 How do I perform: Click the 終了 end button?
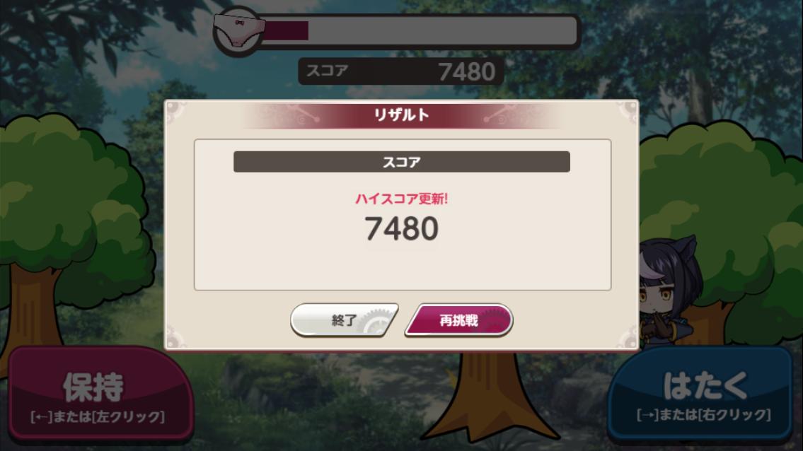(344, 320)
